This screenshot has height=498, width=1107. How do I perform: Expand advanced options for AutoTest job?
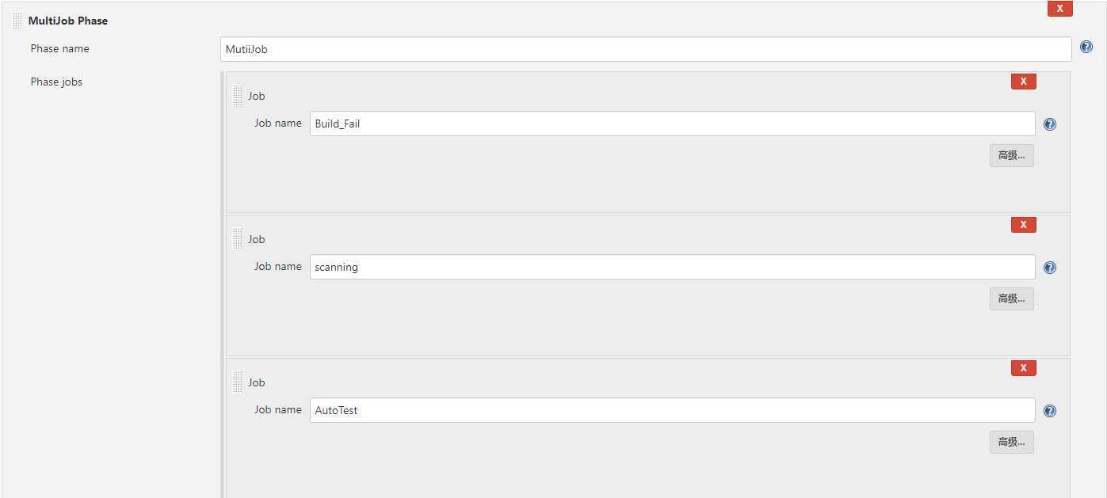(1011, 442)
